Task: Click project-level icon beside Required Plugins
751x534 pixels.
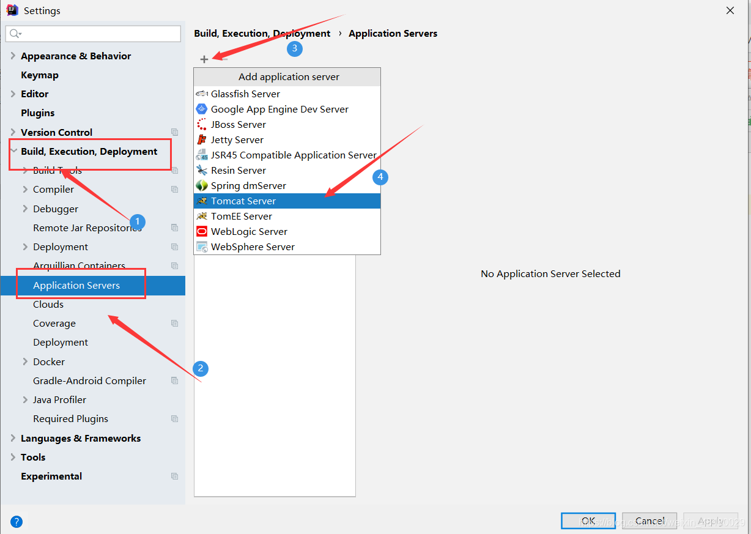Action: click(x=175, y=419)
